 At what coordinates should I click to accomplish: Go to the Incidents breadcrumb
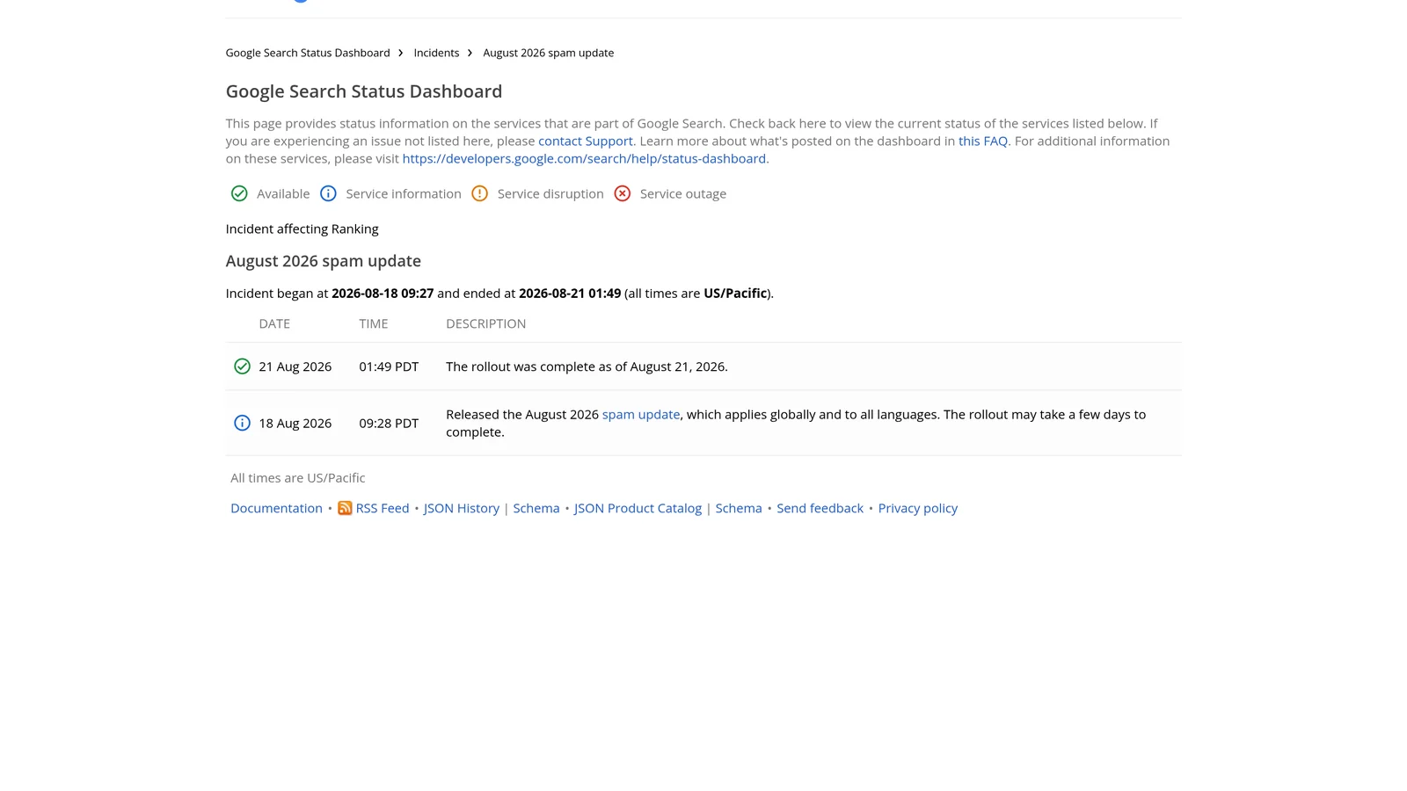(436, 53)
